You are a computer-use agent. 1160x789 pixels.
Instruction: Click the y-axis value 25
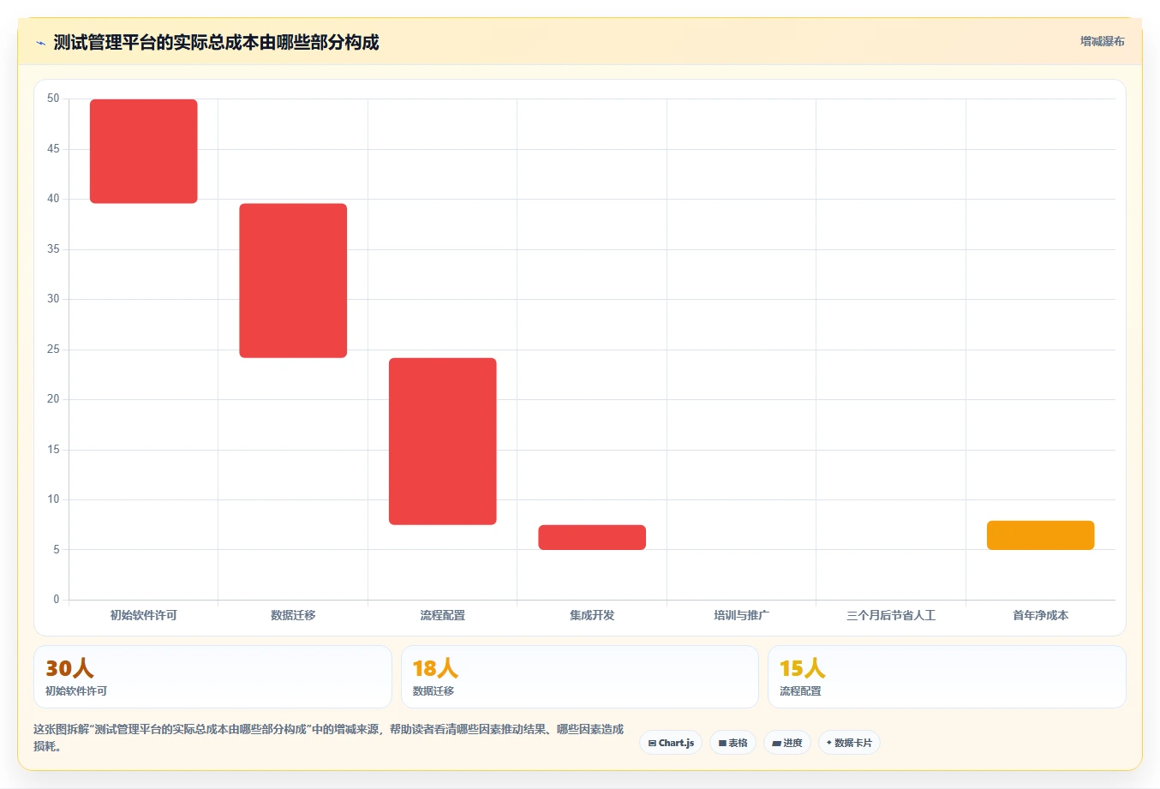[x=53, y=350]
